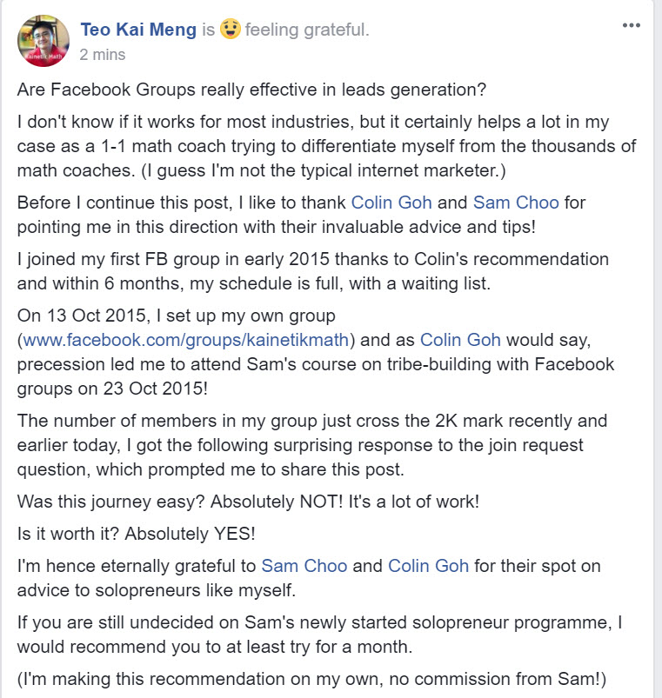The width and height of the screenshot is (662, 698).
Task: Click the Colin Goh tag after "thank"
Action: 391,203
